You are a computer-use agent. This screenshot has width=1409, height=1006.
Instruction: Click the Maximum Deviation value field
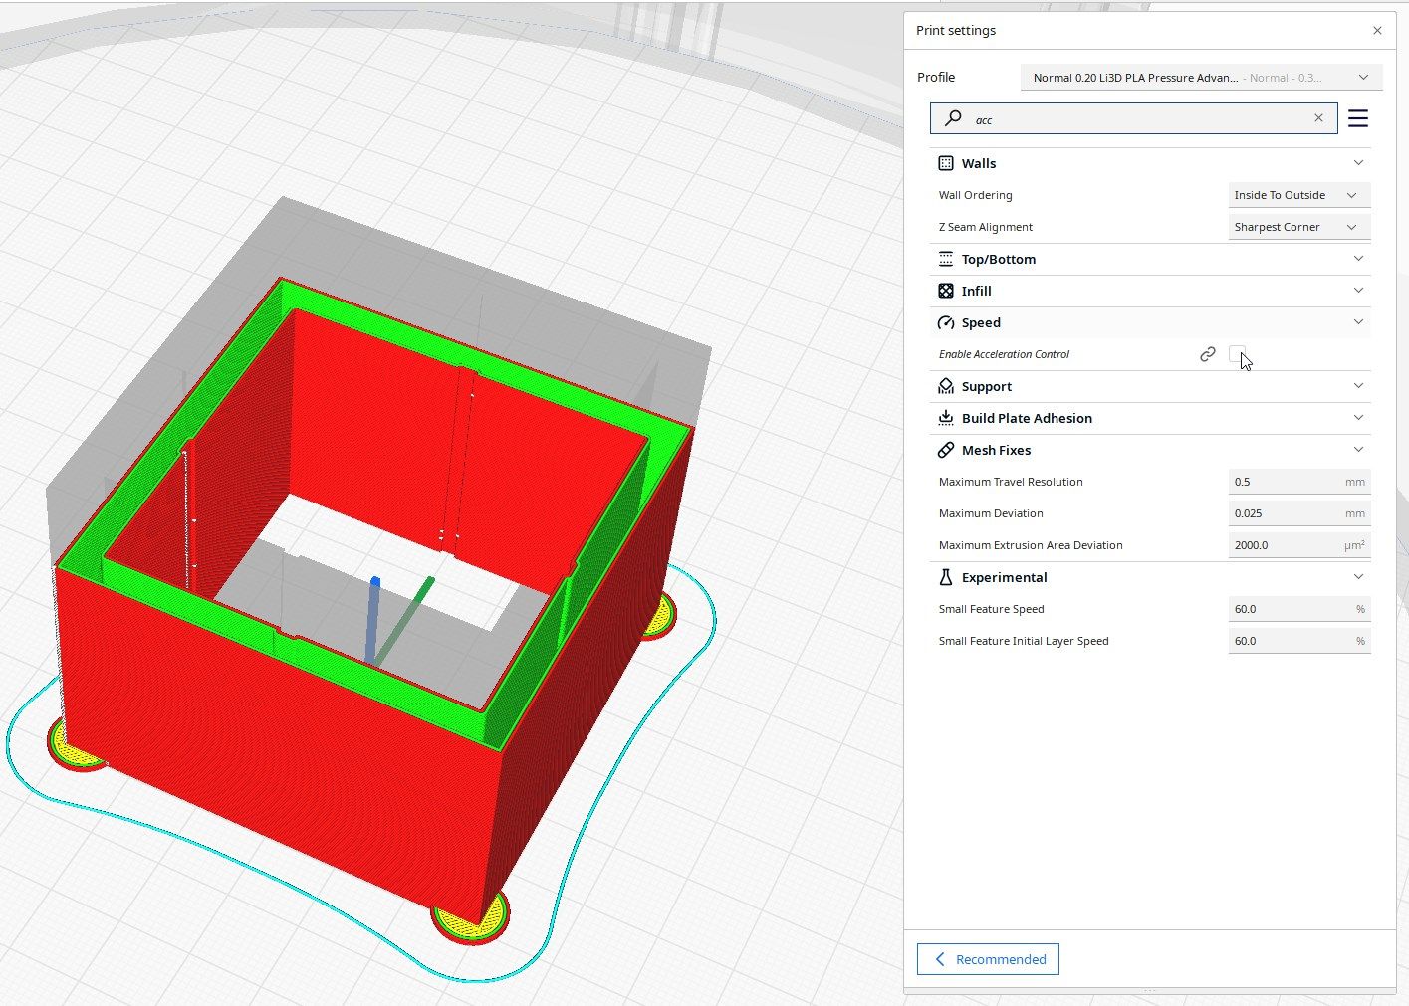point(1299,513)
